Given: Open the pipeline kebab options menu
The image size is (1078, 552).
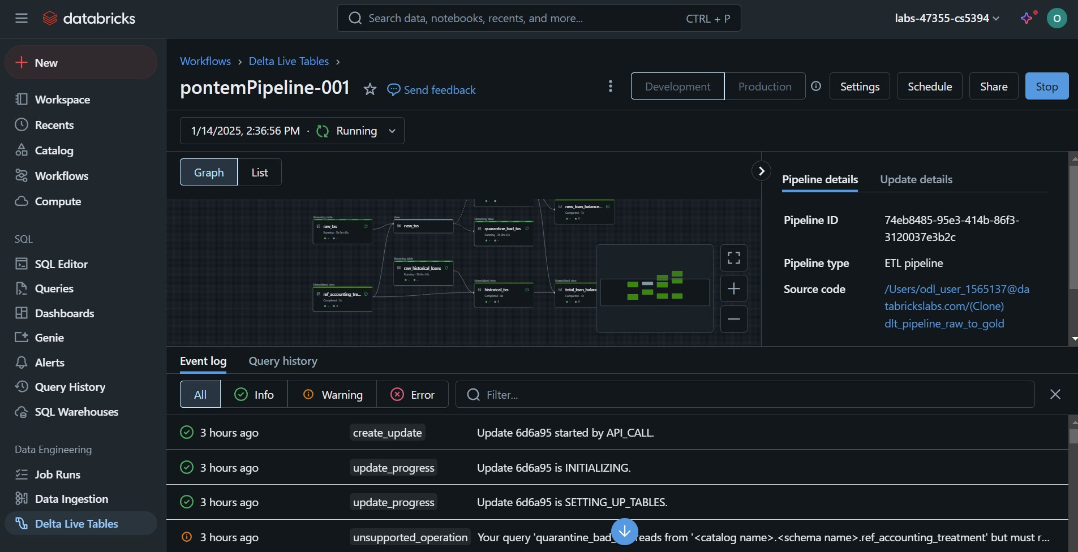Looking at the screenshot, I should tap(610, 86).
